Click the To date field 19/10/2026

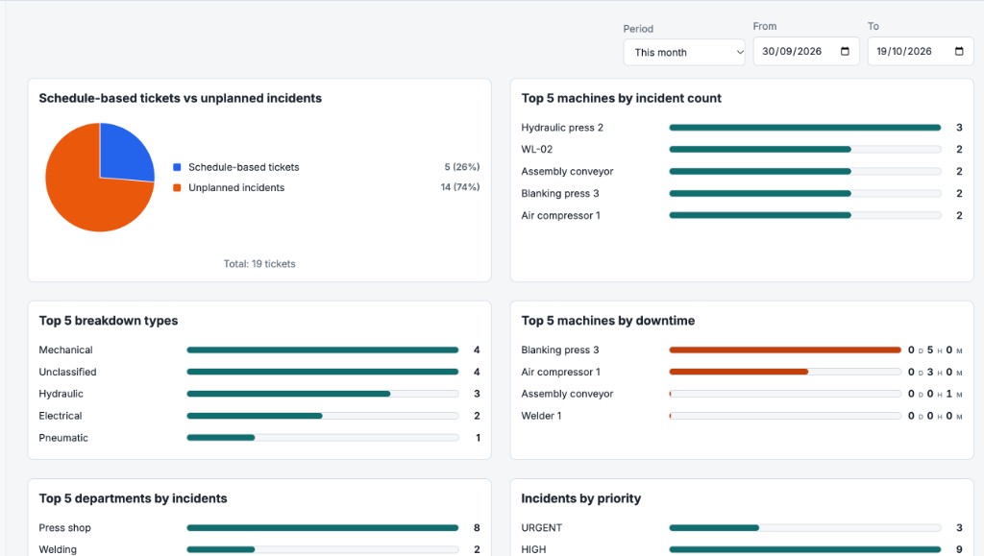(921, 52)
